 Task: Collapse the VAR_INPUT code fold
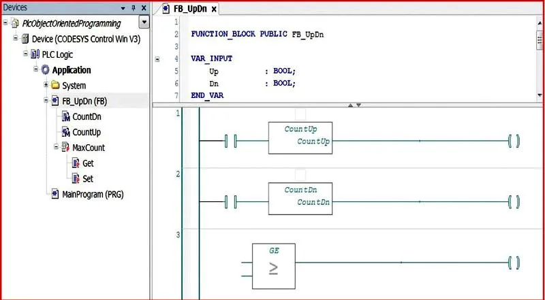point(157,59)
